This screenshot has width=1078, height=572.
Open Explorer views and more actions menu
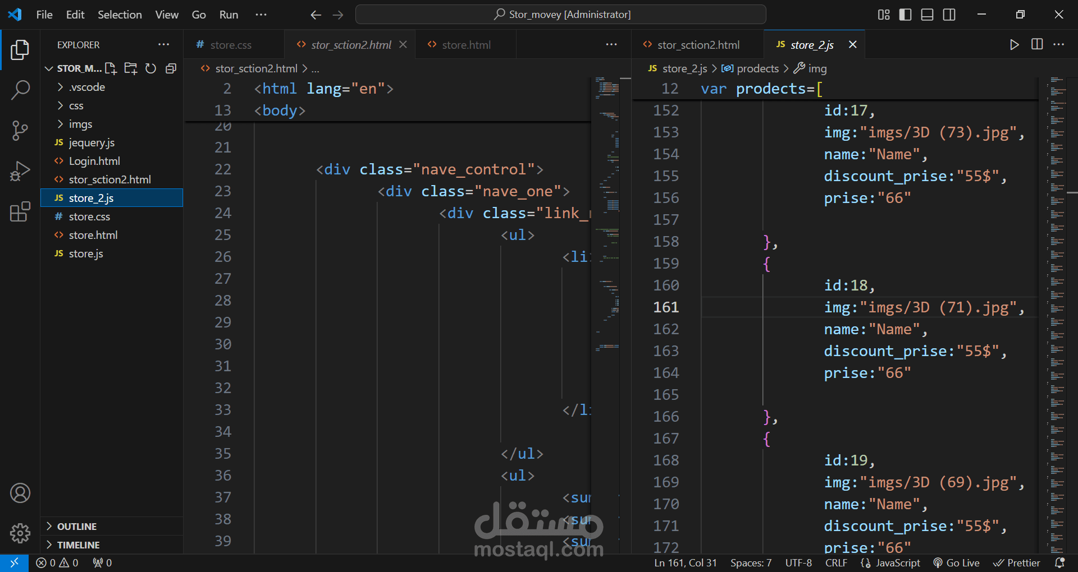pos(163,45)
